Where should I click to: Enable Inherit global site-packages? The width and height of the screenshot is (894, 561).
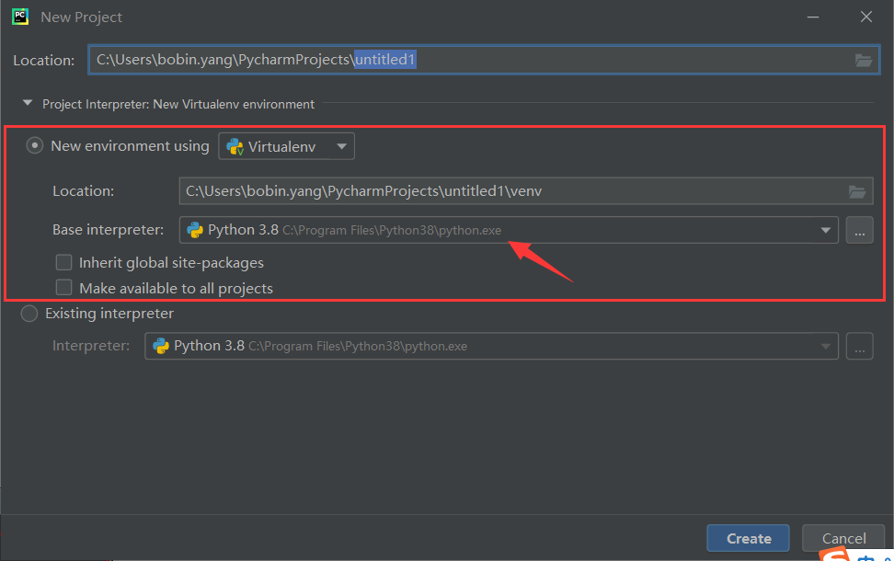[63, 262]
